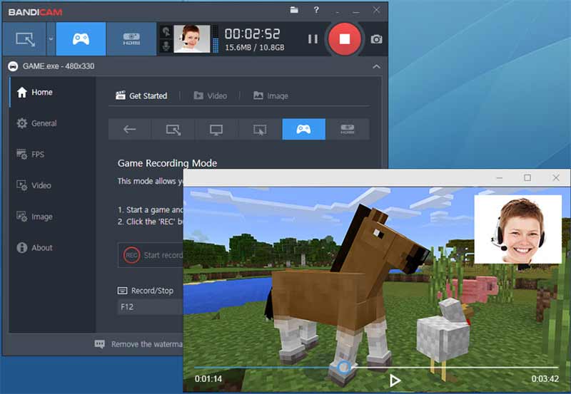Screen dimensions: 571x394
Task: Choose fullscreen monitor recording mode
Action: [216, 129]
